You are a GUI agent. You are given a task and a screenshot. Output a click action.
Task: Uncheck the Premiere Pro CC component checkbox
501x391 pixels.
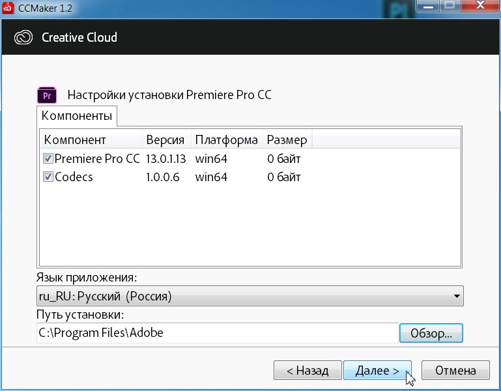pos(48,158)
